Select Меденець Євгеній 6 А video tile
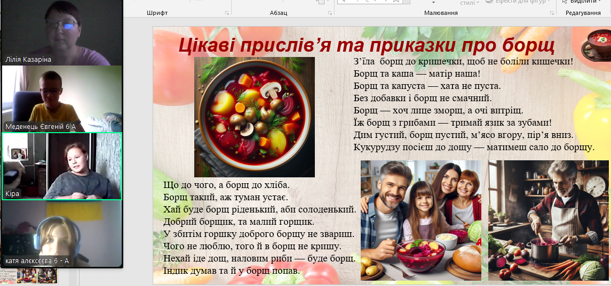Screen dimensions: 611x286 tap(61, 99)
